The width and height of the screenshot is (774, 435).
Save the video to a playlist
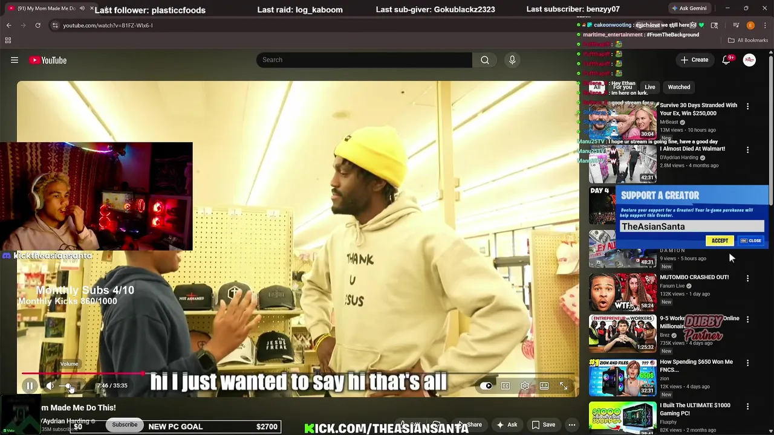[543, 425]
